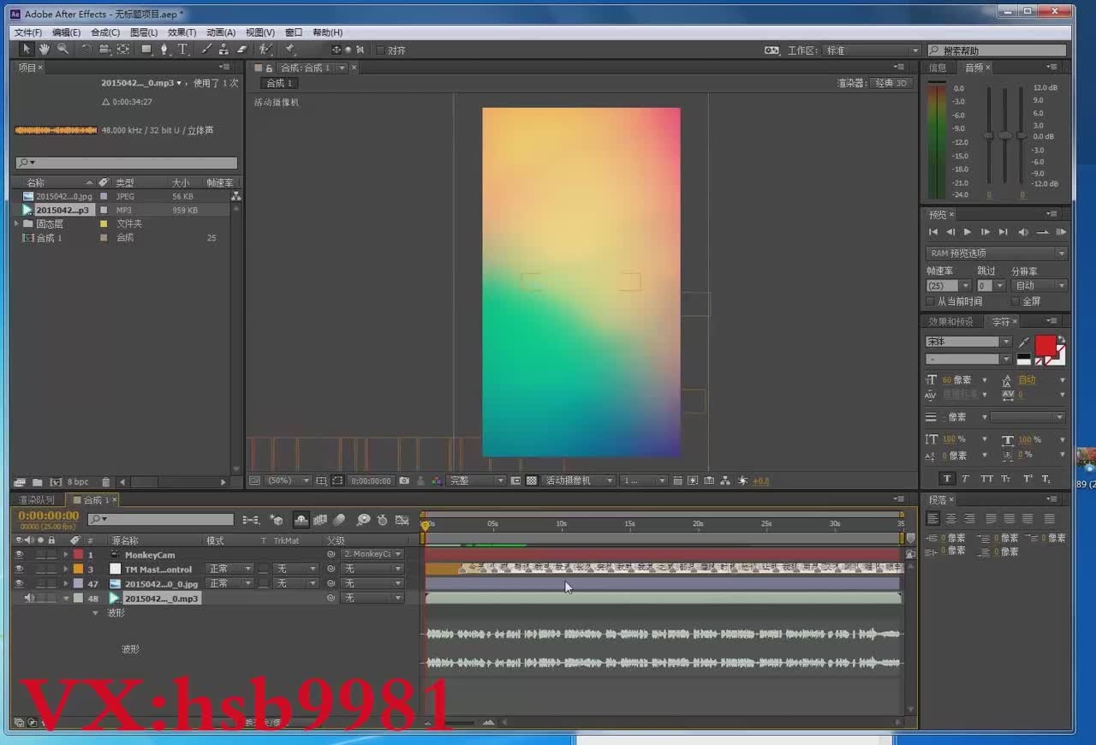Image resolution: width=1096 pixels, height=745 pixels.
Task: Mute the 2015042..._0.mp3 layer audio
Action: pyautogui.click(x=29, y=599)
